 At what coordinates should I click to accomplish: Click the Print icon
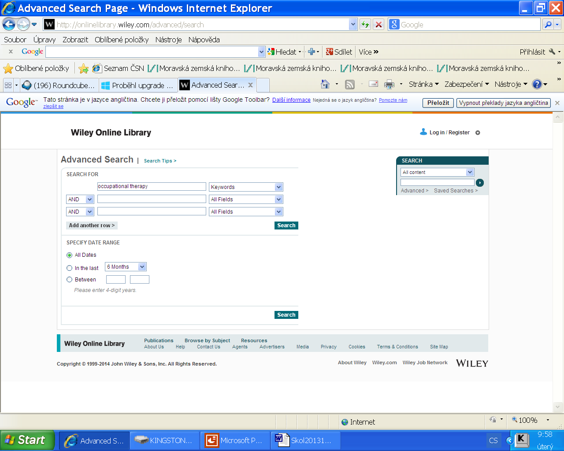coord(389,84)
